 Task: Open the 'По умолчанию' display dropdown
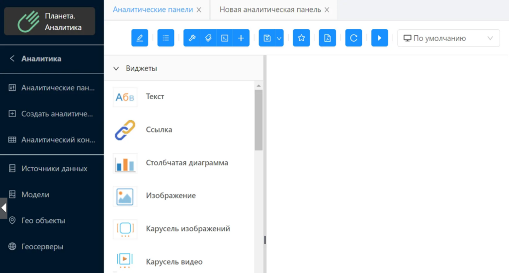coord(448,38)
